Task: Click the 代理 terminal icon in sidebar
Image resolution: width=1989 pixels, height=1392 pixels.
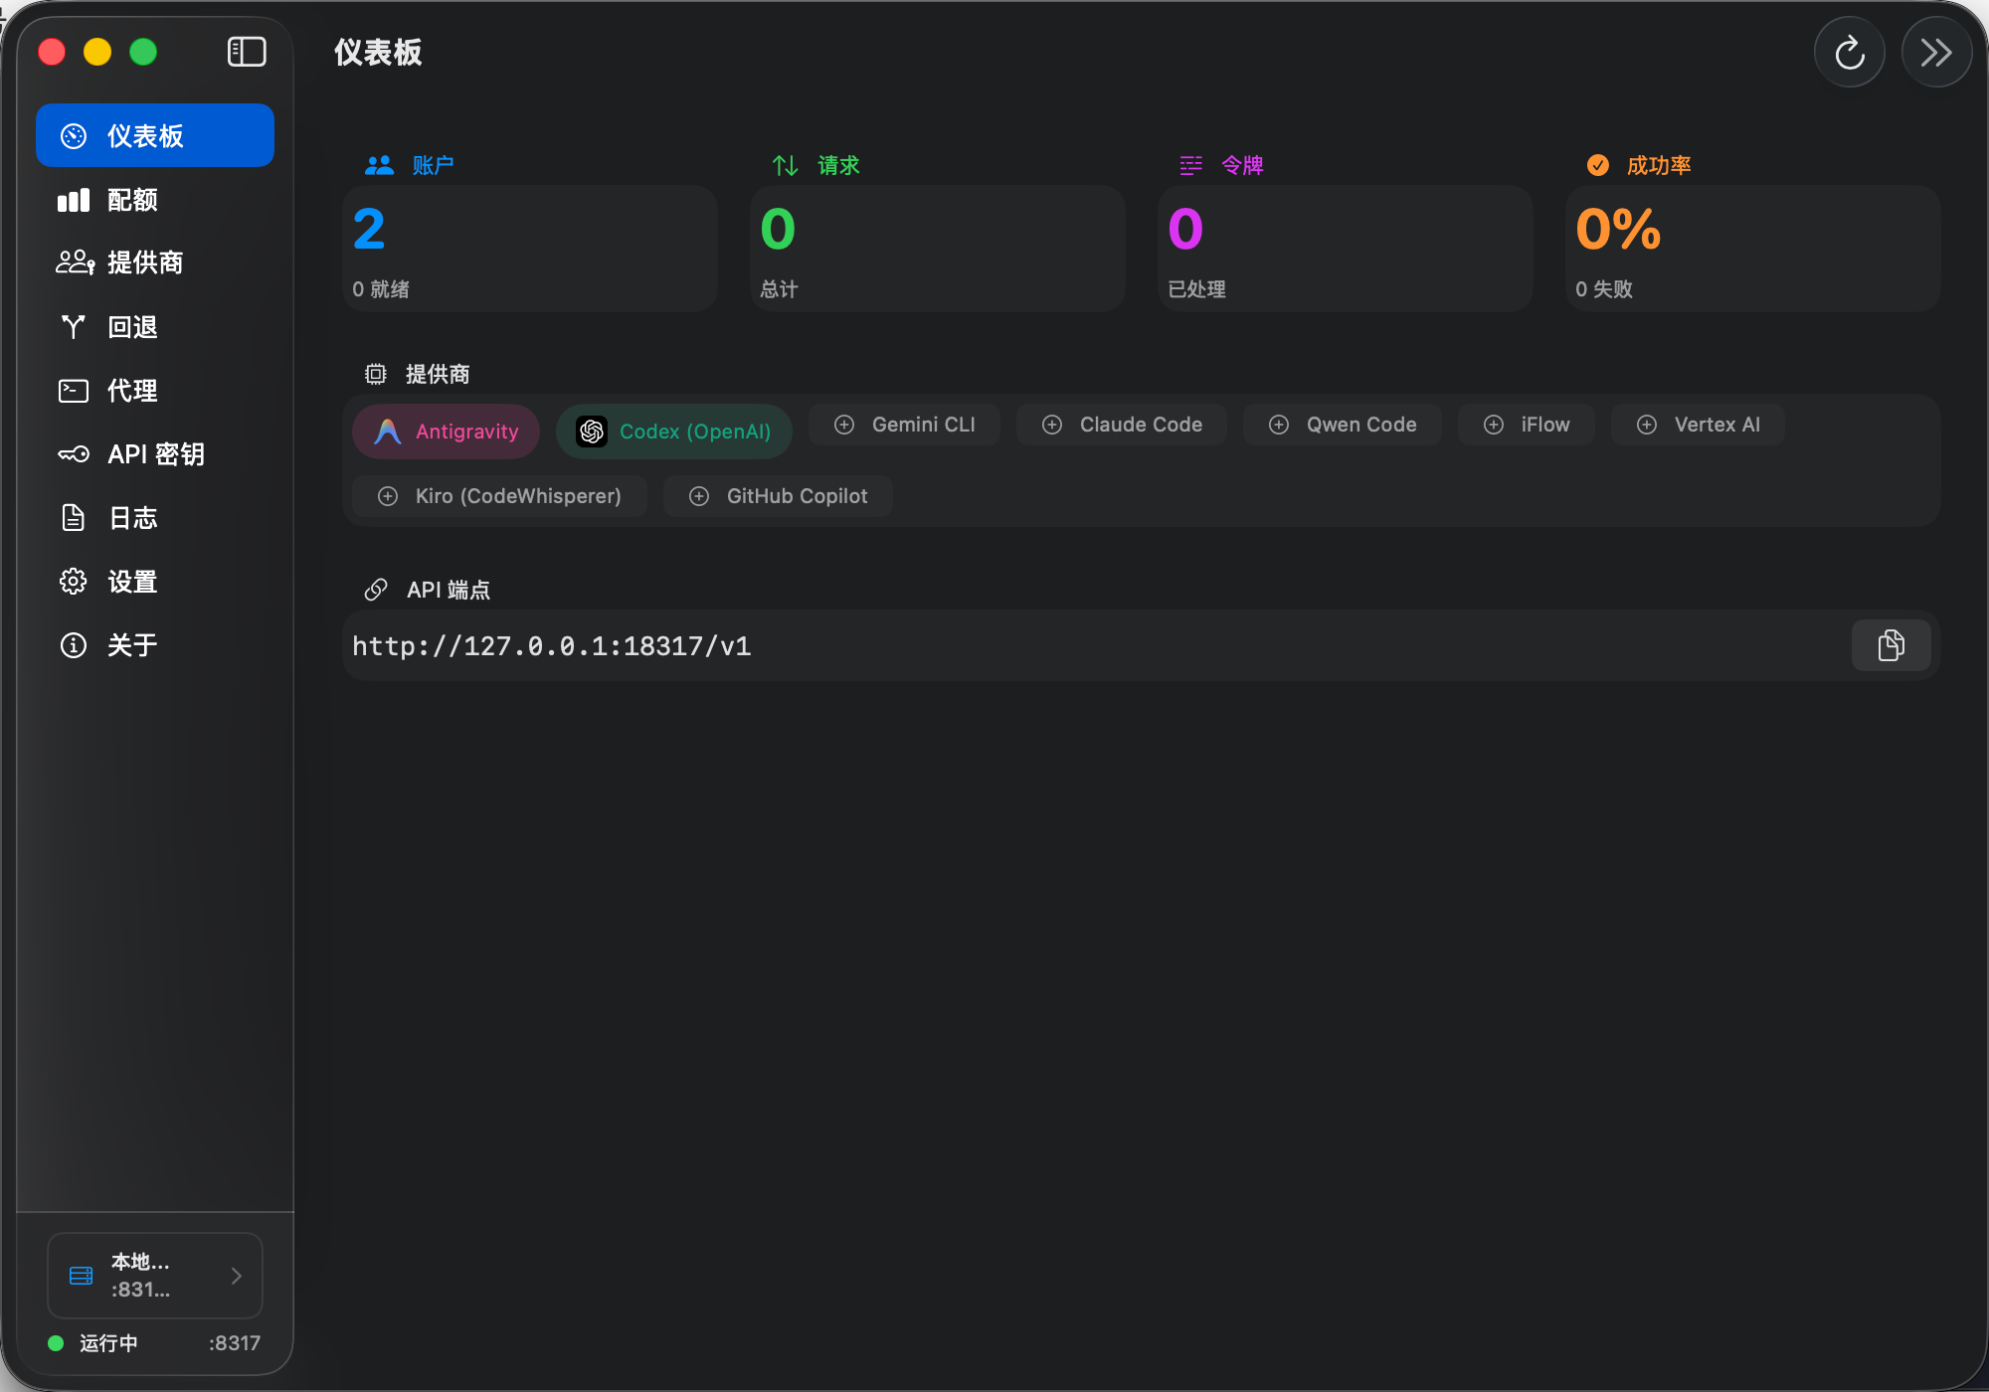Action: click(74, 391)
